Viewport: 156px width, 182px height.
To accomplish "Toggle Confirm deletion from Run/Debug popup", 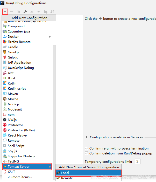I will [x=87, y=153].
